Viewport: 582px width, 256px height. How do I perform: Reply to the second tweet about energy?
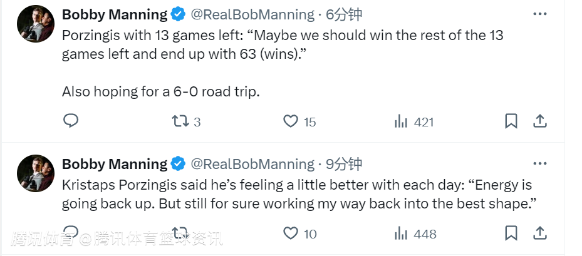[71, 232]
